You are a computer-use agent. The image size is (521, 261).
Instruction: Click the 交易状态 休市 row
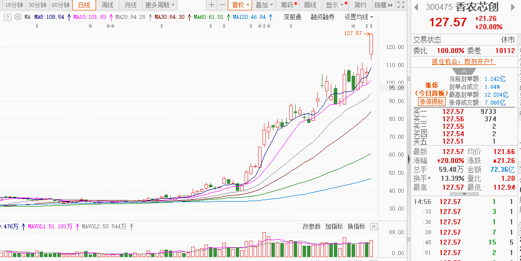pyautogui.click(x=464, y=40)
